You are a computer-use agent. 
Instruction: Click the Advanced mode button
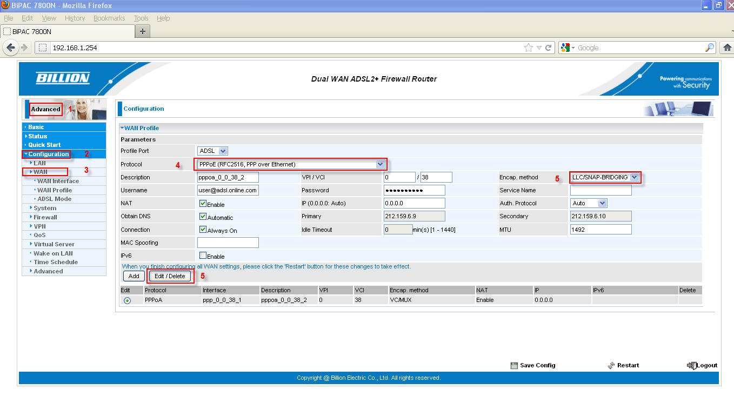coord(46,109)
